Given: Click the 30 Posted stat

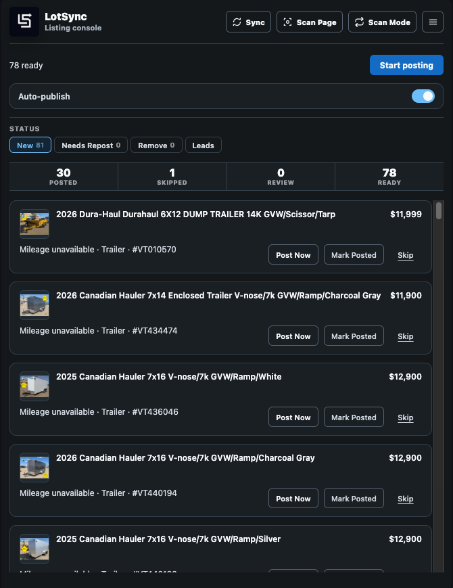Looking at the screenshot, I should (x=64, y=176).
